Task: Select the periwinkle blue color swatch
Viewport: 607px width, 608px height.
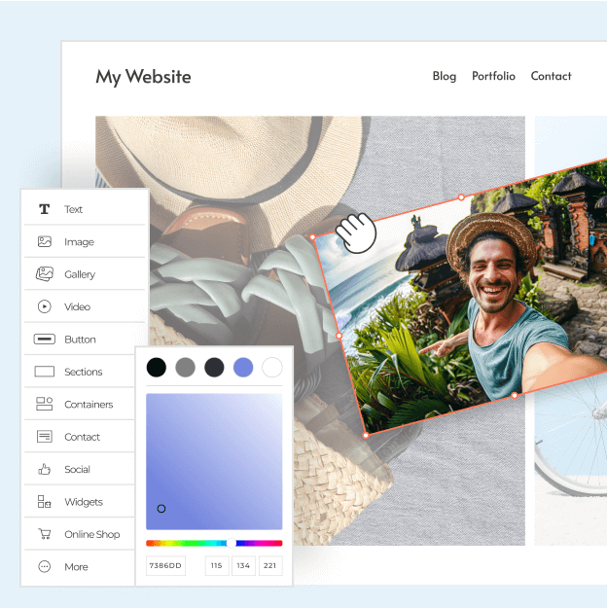Action: (243, 367)
